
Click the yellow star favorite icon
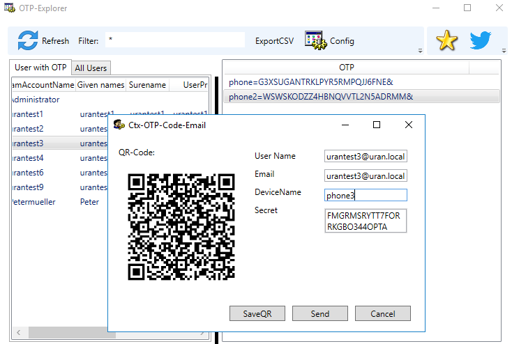446,40
